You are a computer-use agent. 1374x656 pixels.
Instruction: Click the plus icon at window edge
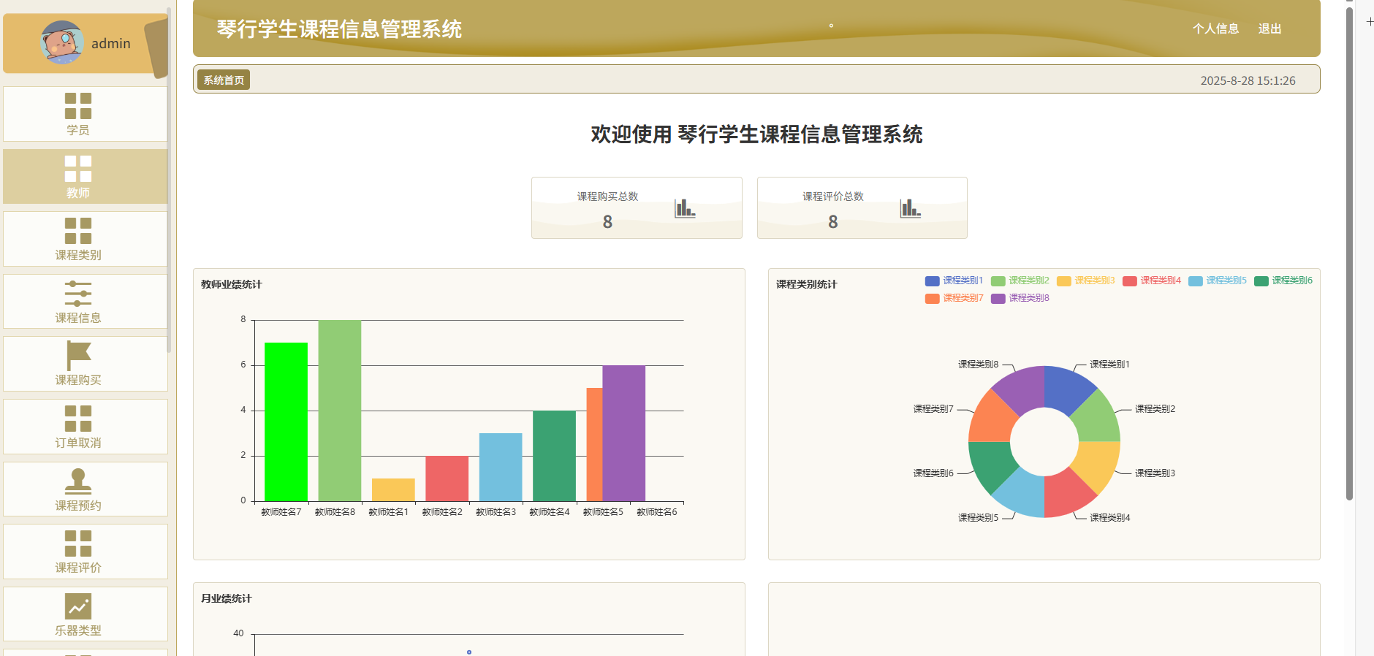(x=1370, y=22)
